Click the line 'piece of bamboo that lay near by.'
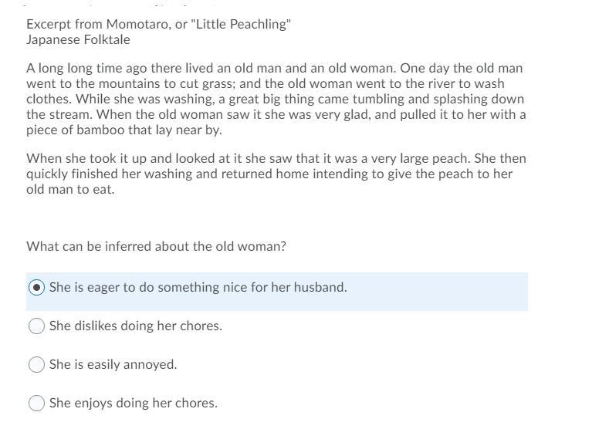The image size is (609, 429). click(x=123, y=130)
